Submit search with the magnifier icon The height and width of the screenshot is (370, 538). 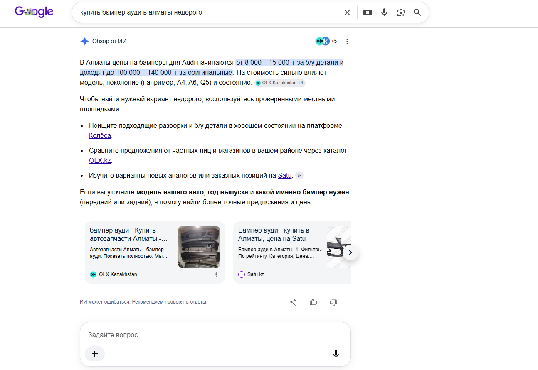tap(417, 12)
